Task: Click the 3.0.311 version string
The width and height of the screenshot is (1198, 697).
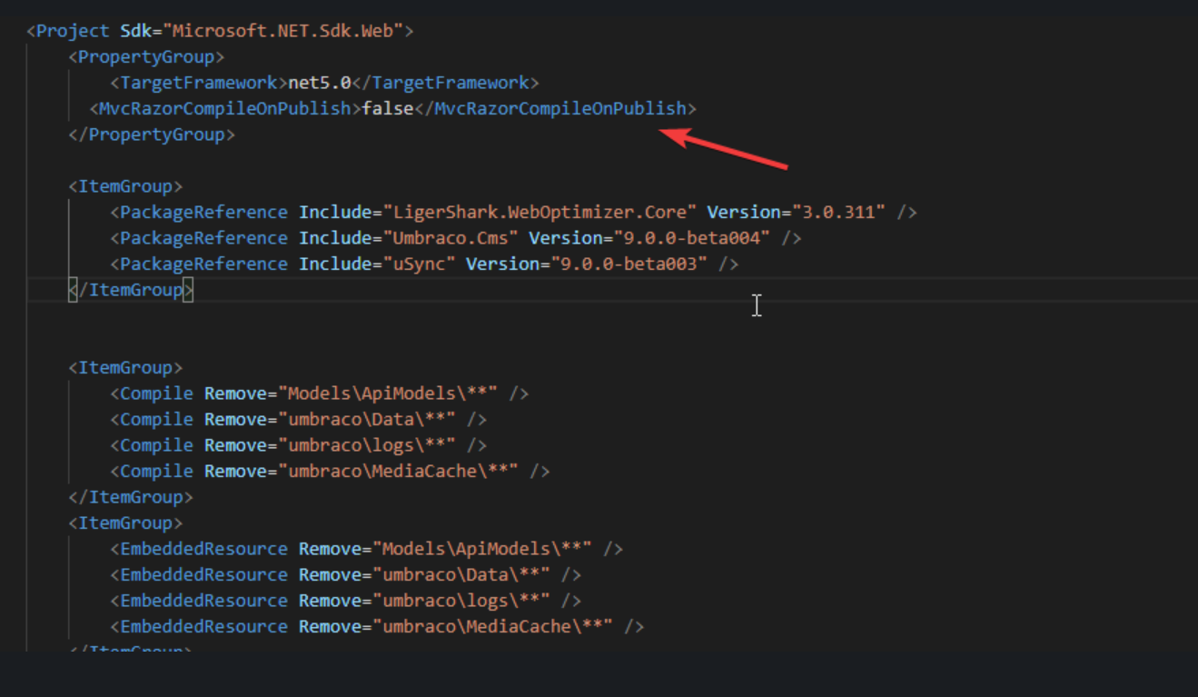Action: click(x=839, y=213)
